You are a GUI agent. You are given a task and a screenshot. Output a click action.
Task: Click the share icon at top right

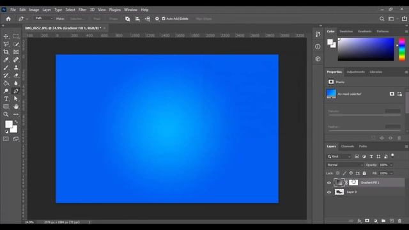404,19
